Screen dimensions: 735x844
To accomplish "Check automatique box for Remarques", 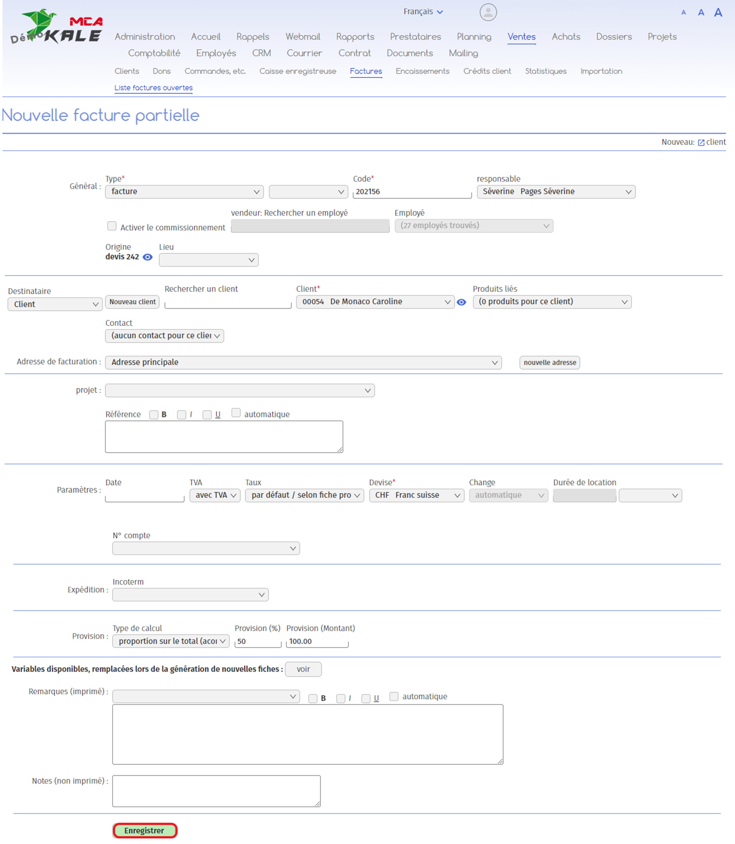I will pos(394,696).
